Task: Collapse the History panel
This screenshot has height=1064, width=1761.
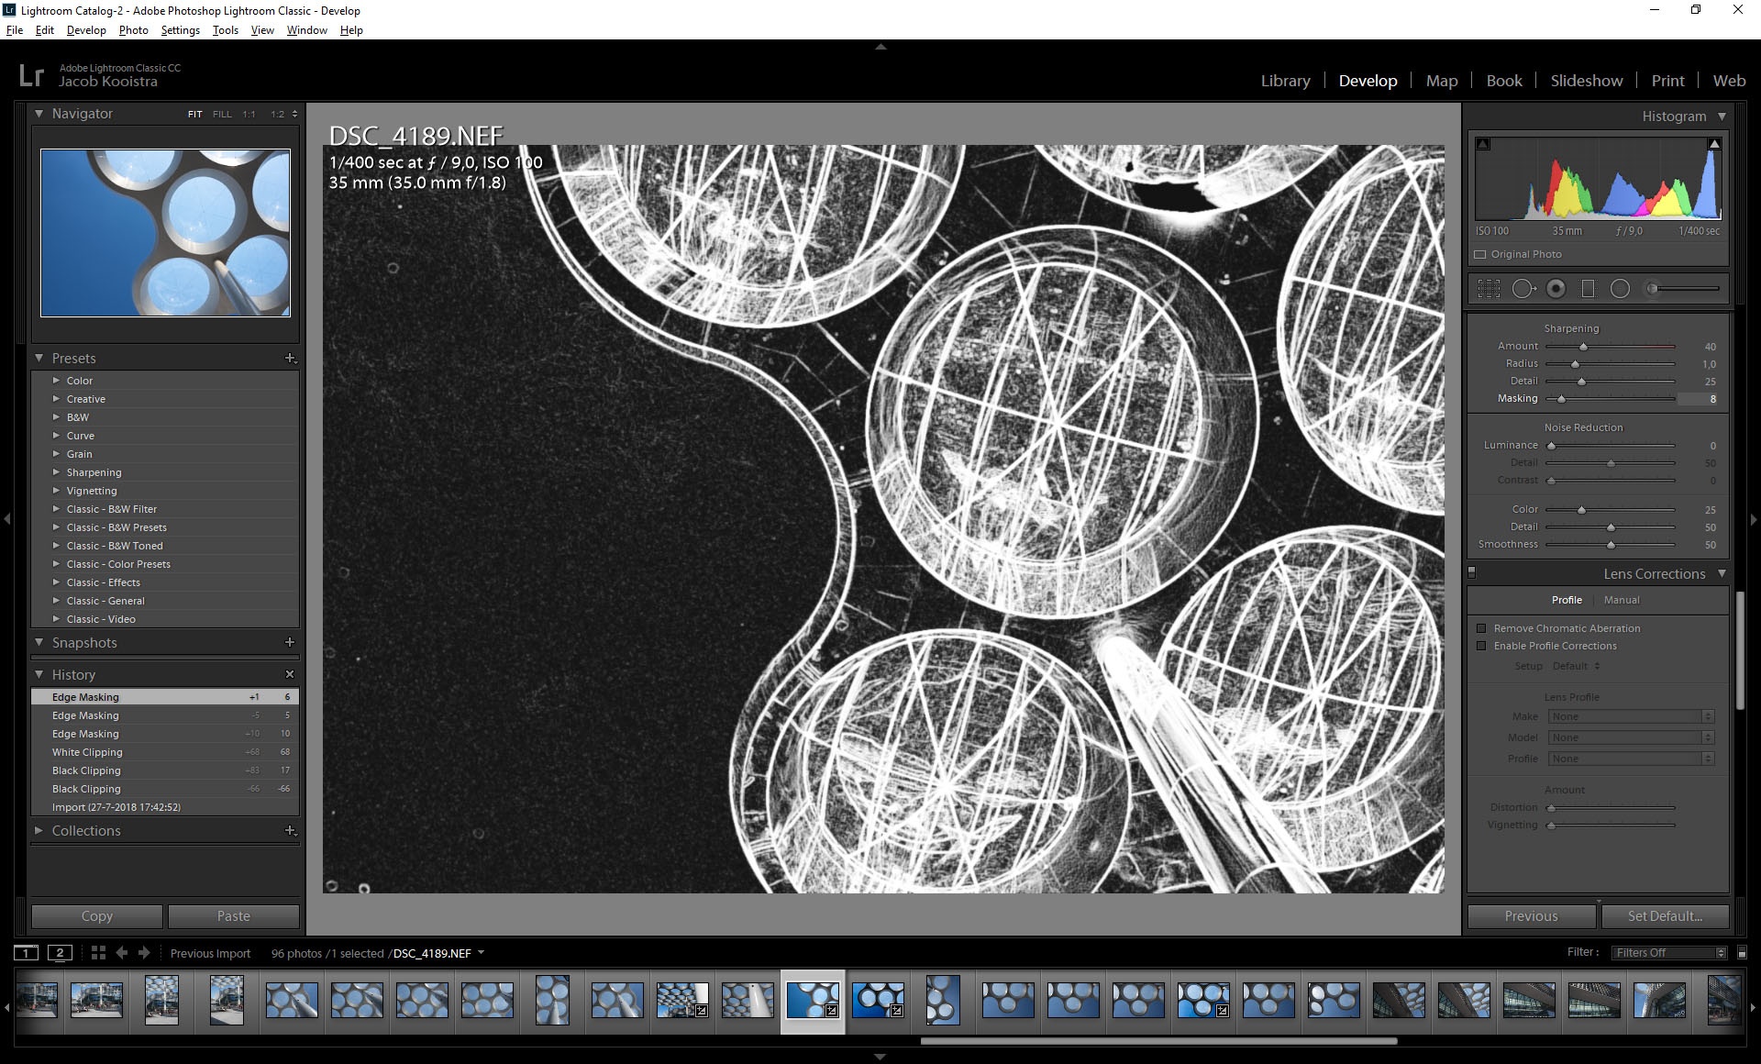Action: (x=39, y=674)
